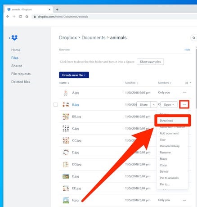Tick the checkbox beside B.jpg
This screenshot has width=197, height=207.
pos(55,104)
